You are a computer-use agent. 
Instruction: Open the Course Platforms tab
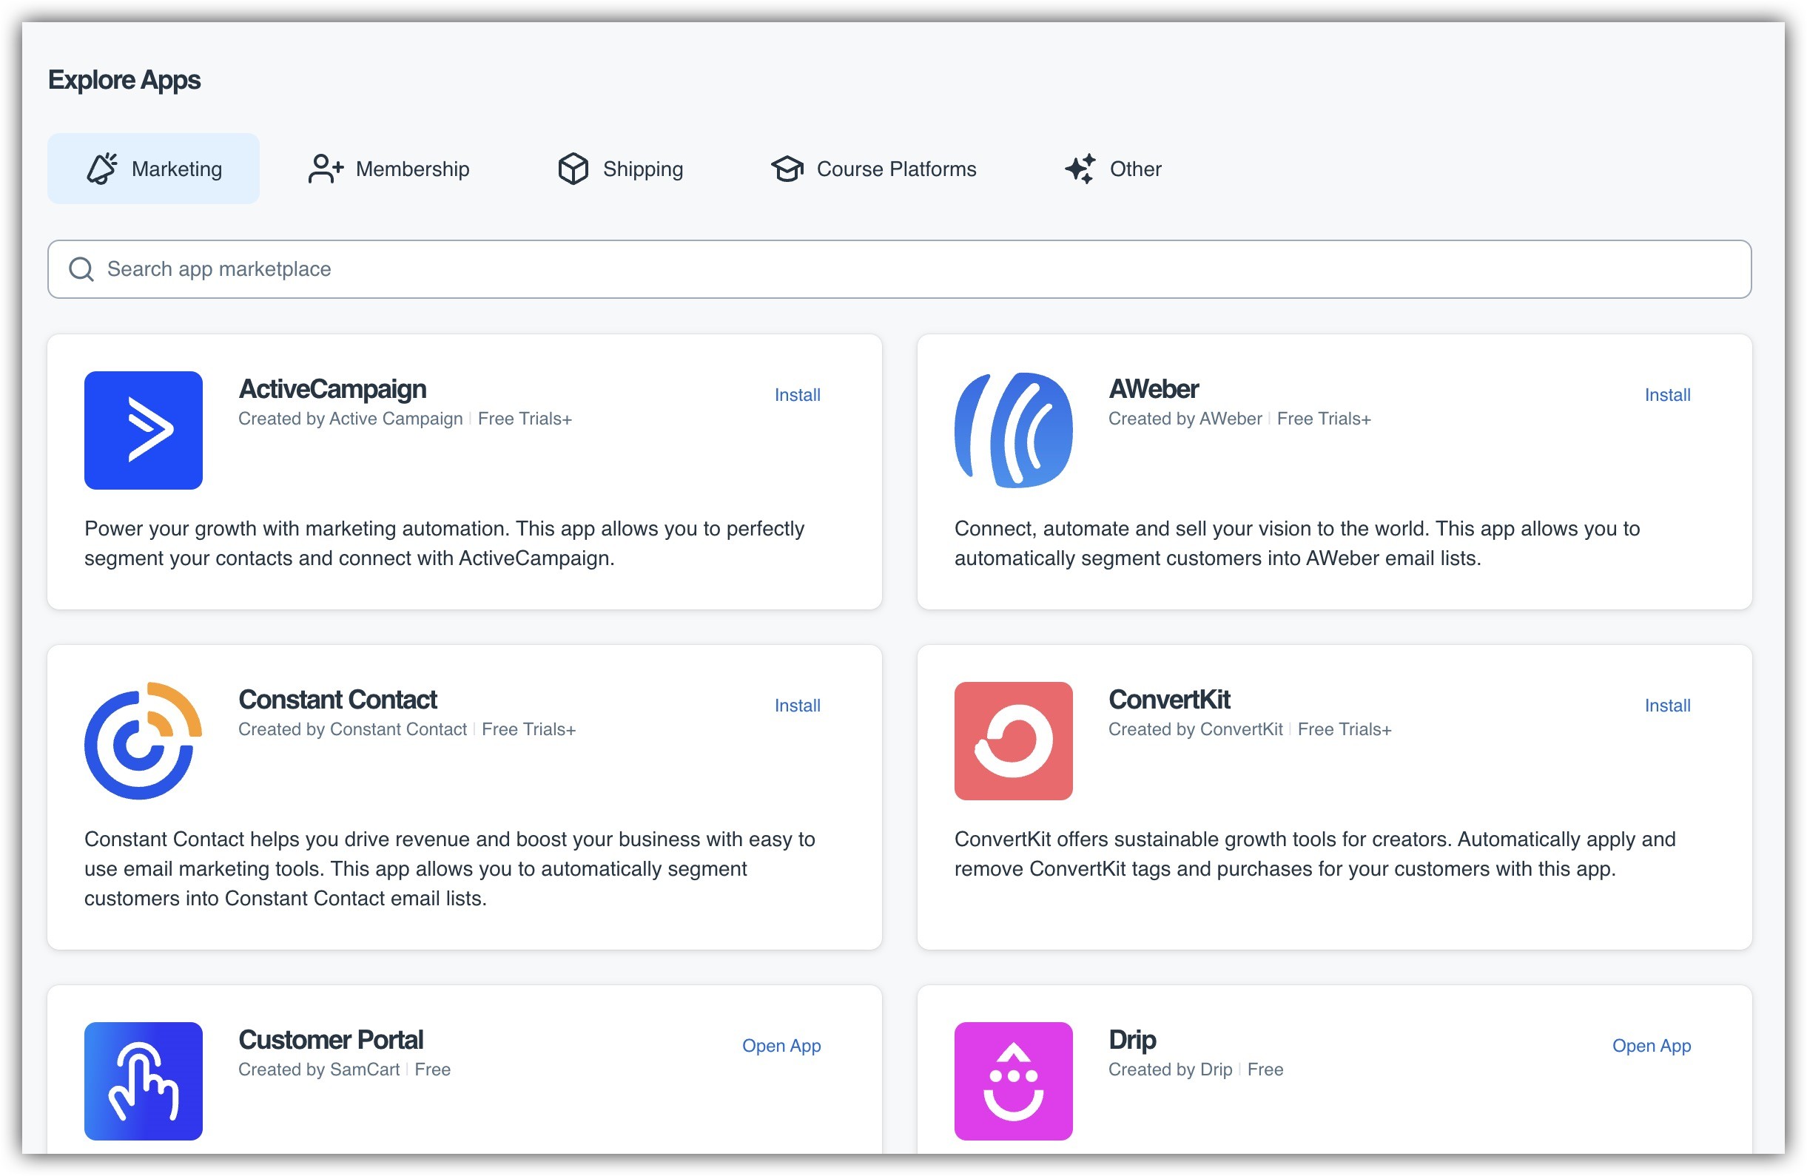coord(874,169)
